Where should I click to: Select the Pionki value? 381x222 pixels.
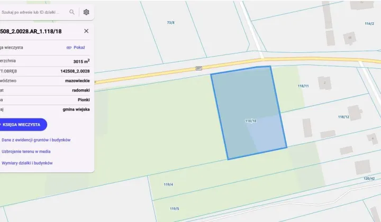84,100
